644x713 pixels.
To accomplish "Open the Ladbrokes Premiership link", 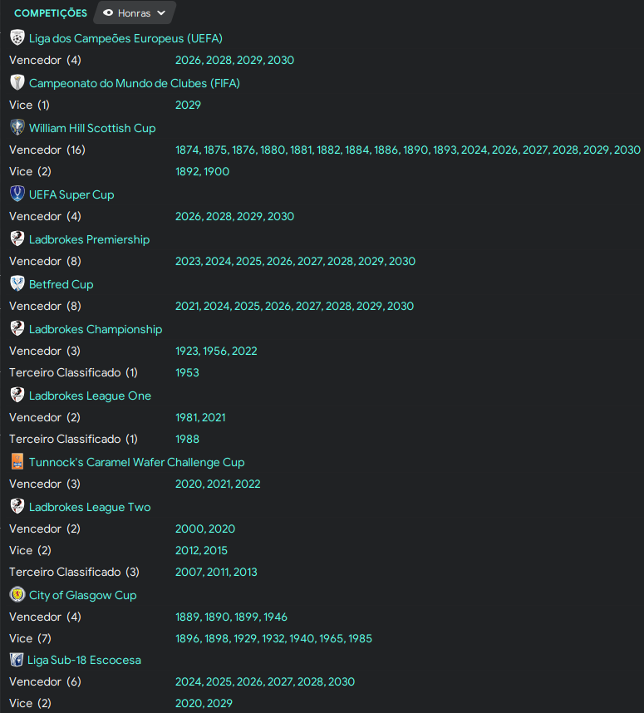I will click(89, 239).
